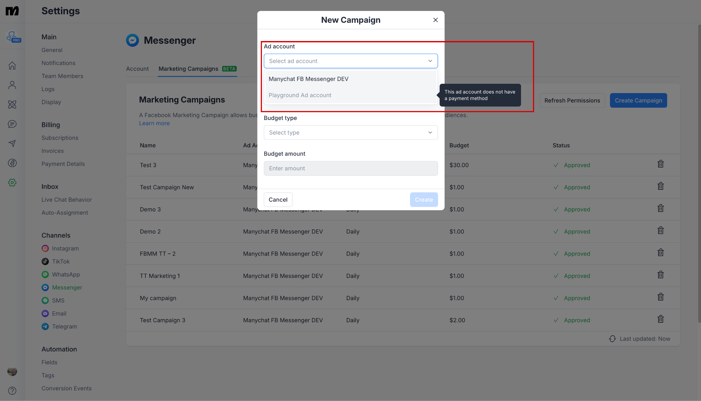Follow the Learn more link
Image resolution: width=701 pixels, height=401 pixels.
(154, 123)
